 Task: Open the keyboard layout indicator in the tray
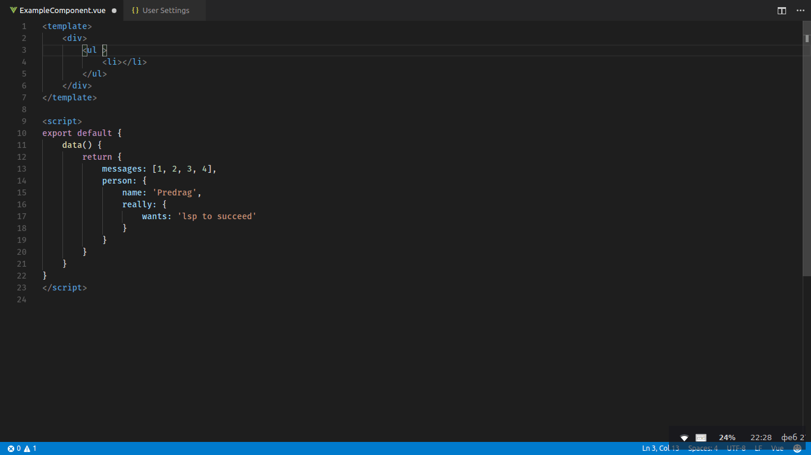tap(701, 437)
